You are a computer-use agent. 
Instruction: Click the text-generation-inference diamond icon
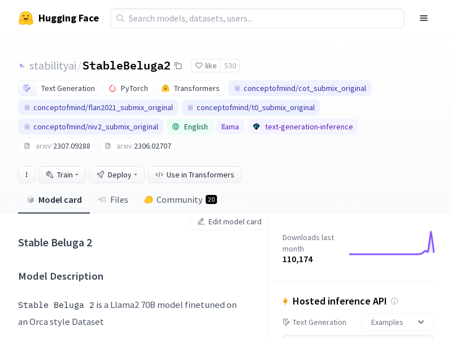click(x=257, y=127)
